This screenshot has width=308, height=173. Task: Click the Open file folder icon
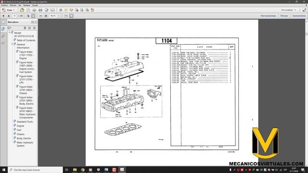click(22, 10)
